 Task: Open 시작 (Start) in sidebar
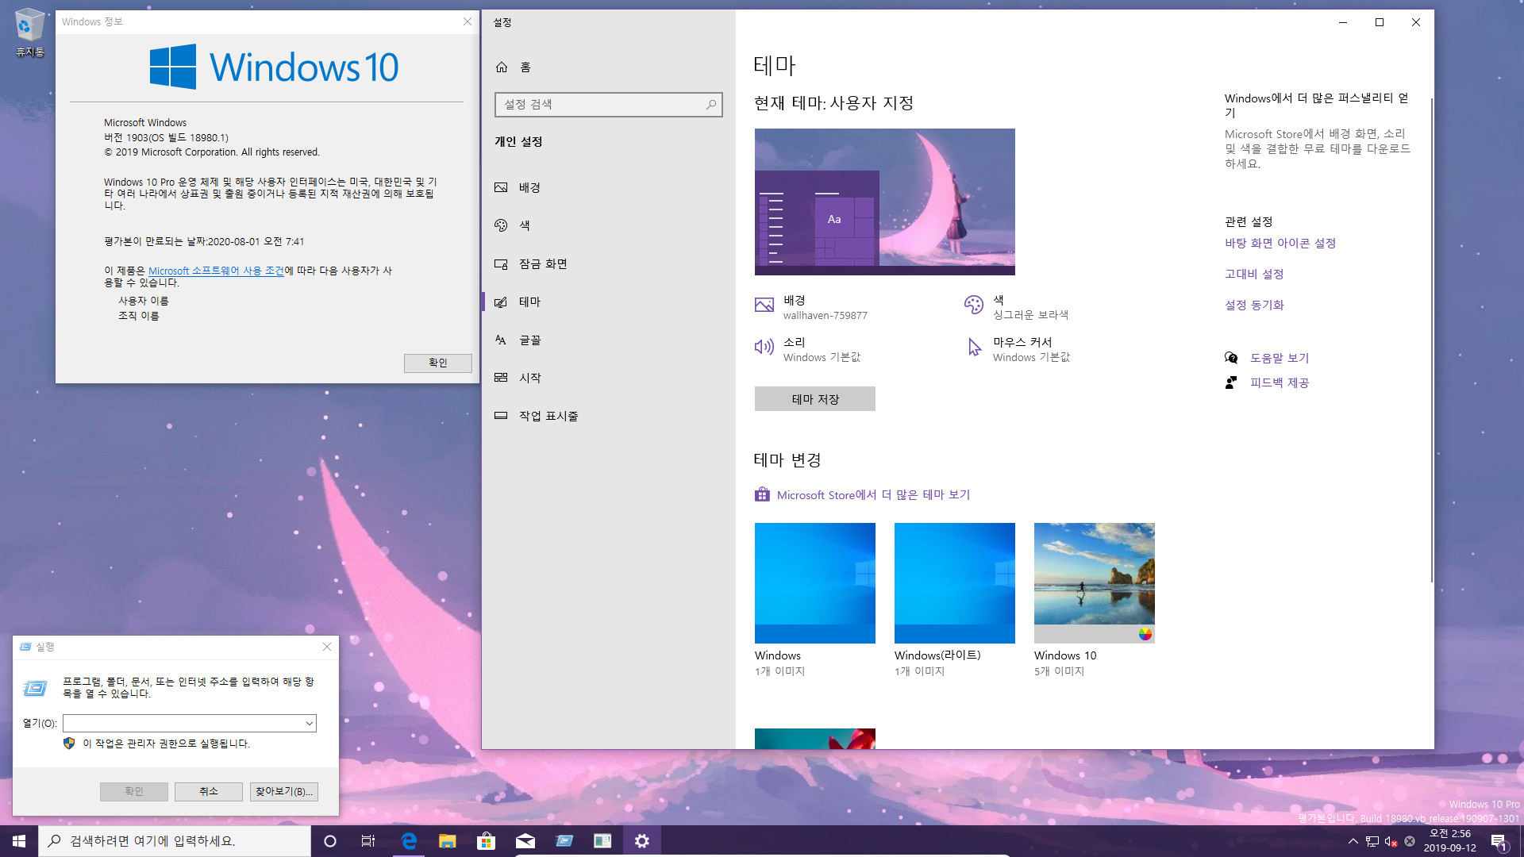[518, 379]
